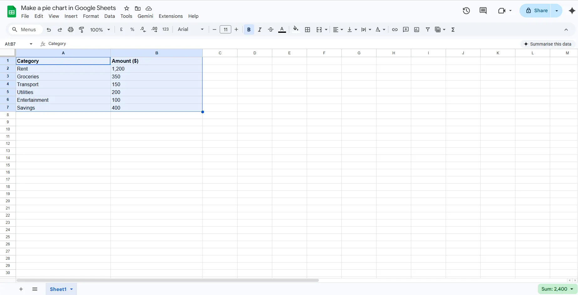The image size is (578, 295).
Task: Open the Data menu
Action: point(110,16)
